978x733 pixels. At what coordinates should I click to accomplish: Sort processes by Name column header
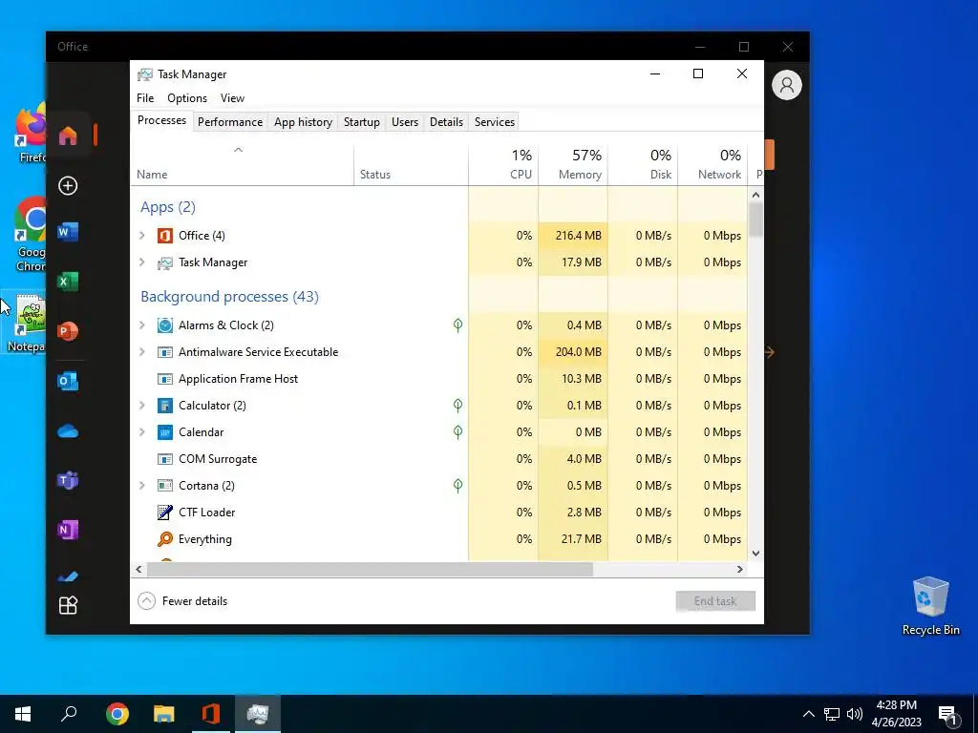(x=242, y=165)
